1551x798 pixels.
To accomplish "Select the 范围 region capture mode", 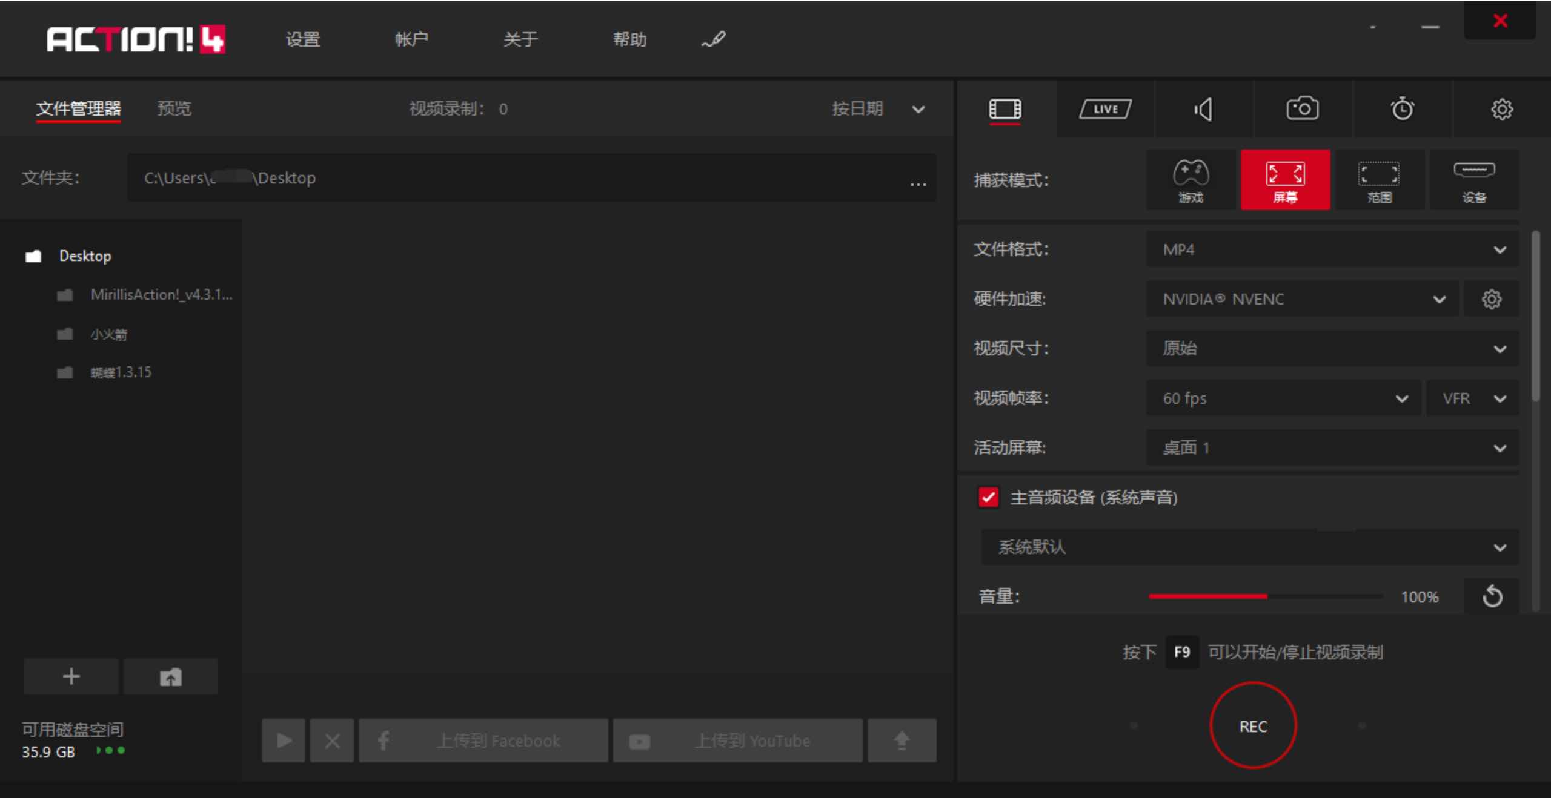I will tap(1380, 180).
